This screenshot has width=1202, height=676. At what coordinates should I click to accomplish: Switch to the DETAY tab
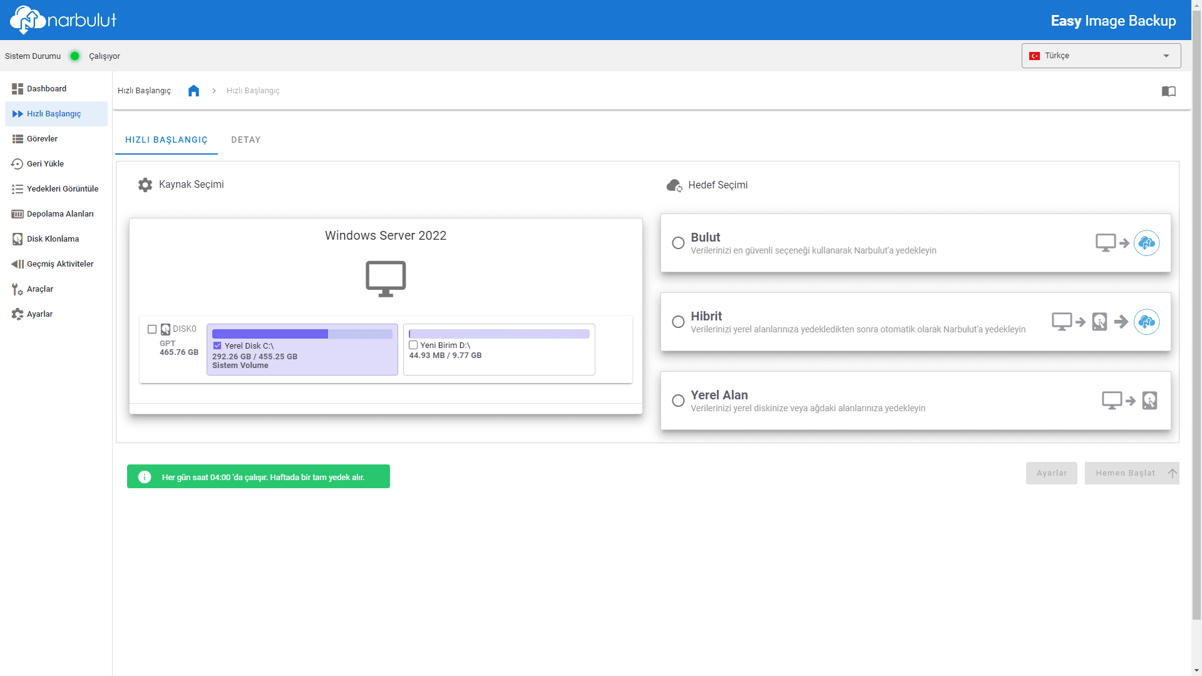pos(245,140)
